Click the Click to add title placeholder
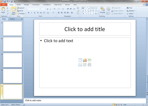 (85, 29)
